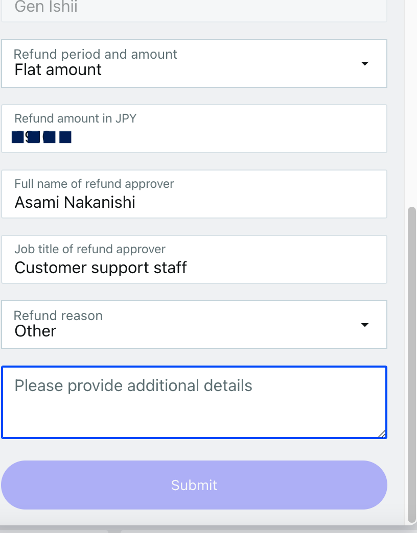Click the selected value Flat amount
Viewport: 417px width, 533px height.
(58, 70)
